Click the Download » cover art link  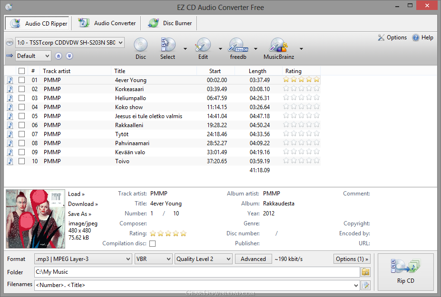[x=83, y=204]
